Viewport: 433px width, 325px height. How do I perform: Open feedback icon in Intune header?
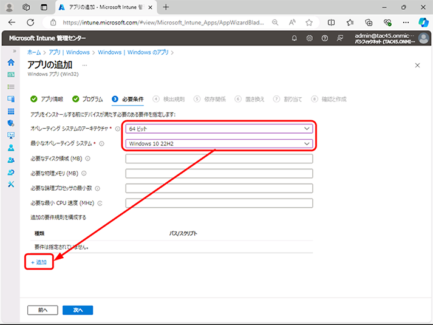click(340, 38)
